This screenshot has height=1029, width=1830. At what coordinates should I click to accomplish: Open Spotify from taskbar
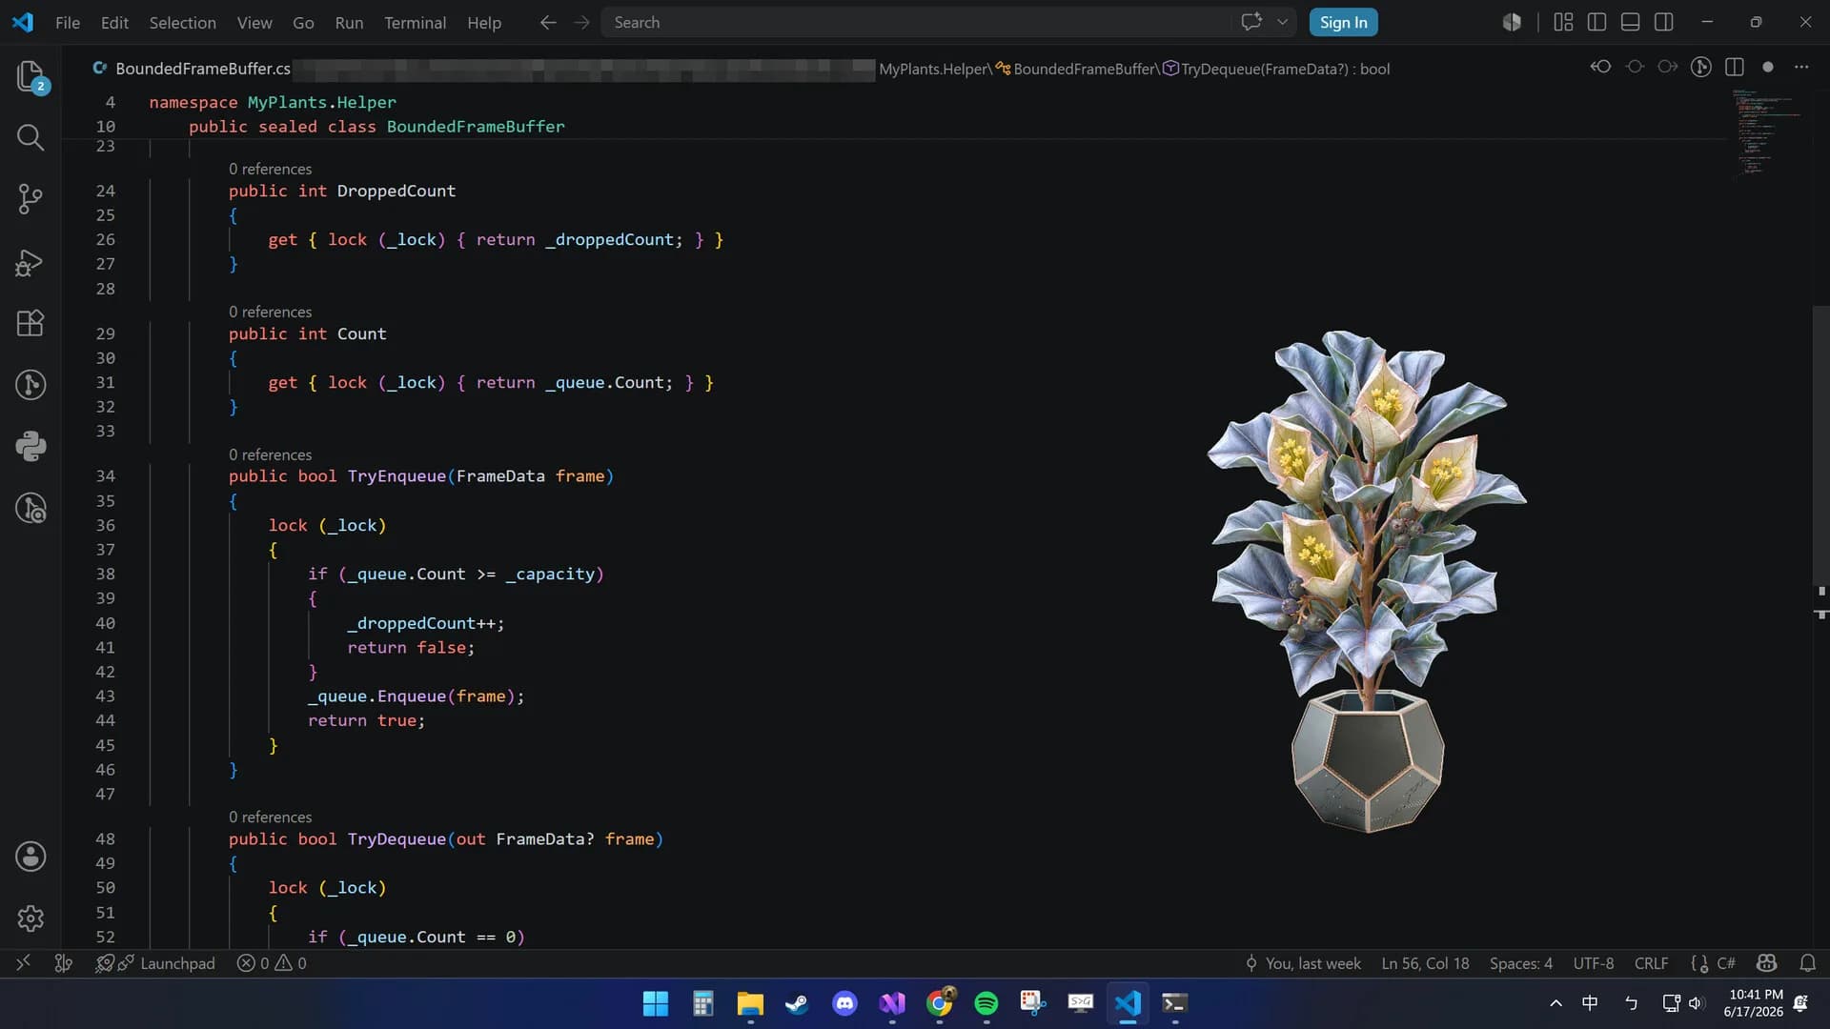coord(986,1003)
